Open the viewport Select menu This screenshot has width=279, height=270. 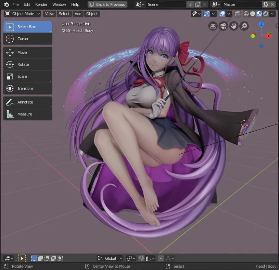(64, 14)
